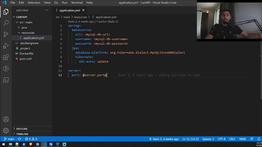Expand the TIMELINE section
262x147 pixels.
(32, 134)
